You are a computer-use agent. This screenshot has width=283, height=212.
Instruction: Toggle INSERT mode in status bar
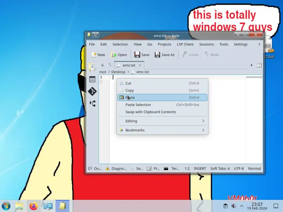(200, 168)
